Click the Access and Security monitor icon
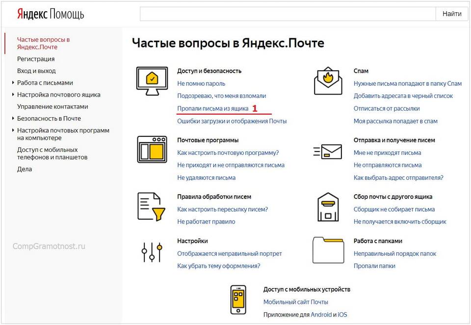The height and width of the screenshot is (325, 471). (x=152, y=81)
